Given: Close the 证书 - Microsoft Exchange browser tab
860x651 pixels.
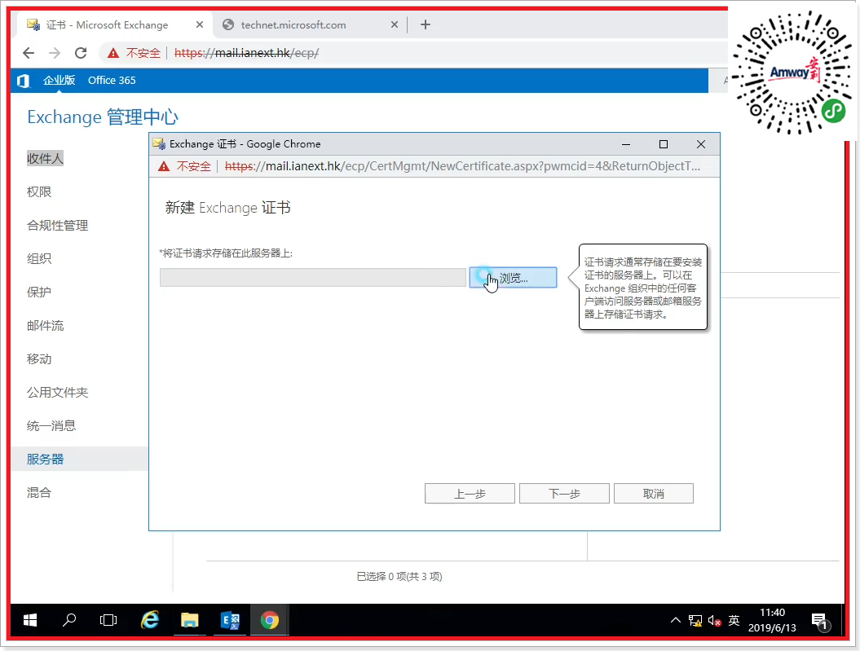Looking at the screenshot, I should tap(200, 24).
